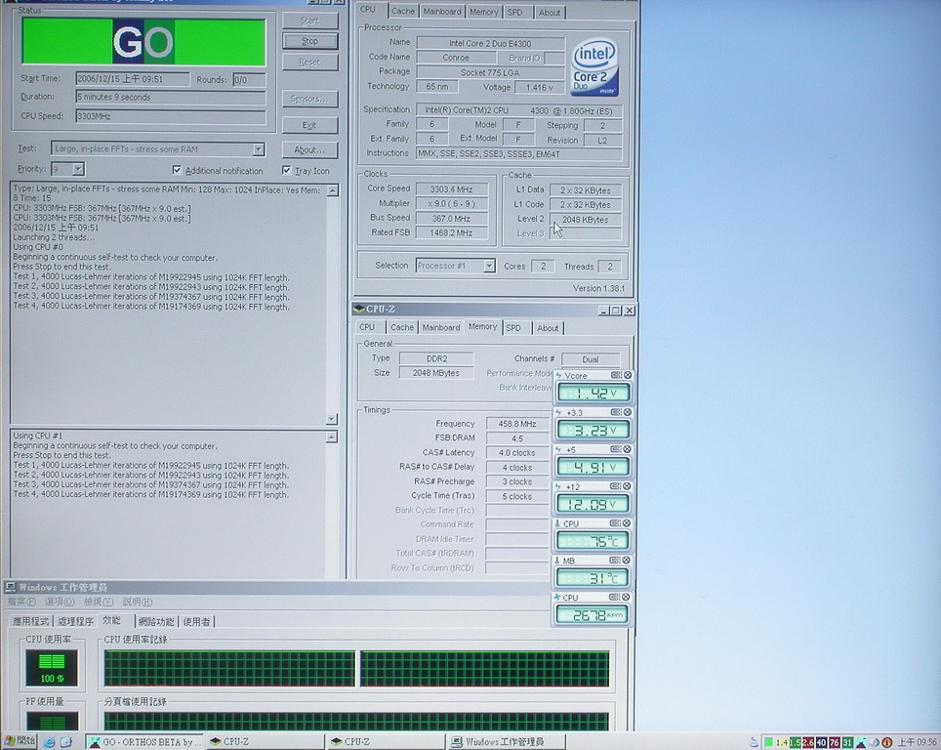Close the +12 voltage gadget
Viewport: 941px width, 750px height.
tap(627, 486)
